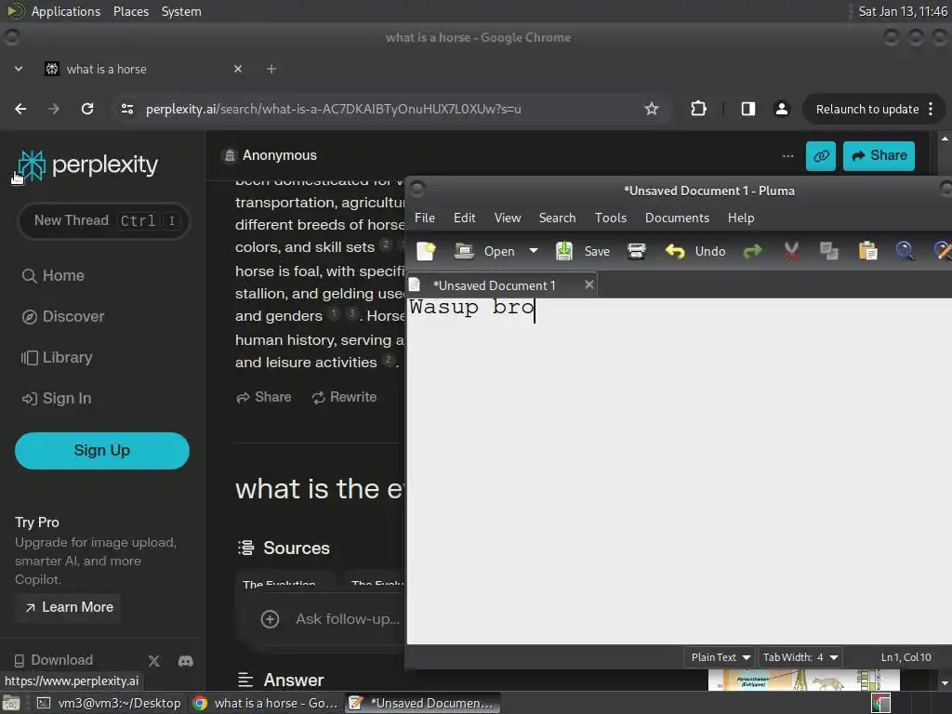Open Pluma's View menu

[507, 218]
